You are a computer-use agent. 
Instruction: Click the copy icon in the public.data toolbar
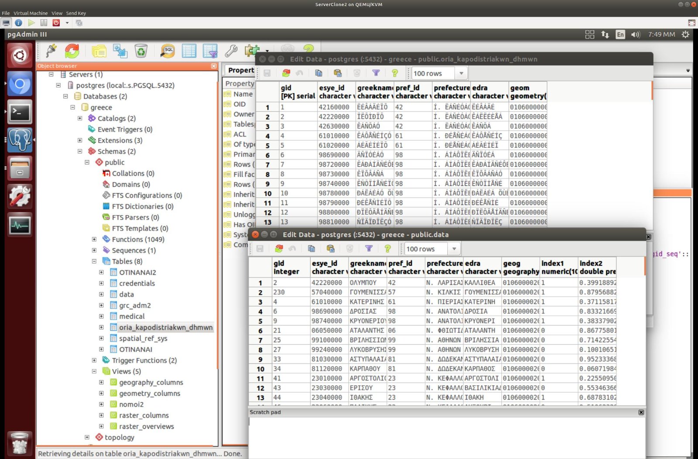[311, 249]
